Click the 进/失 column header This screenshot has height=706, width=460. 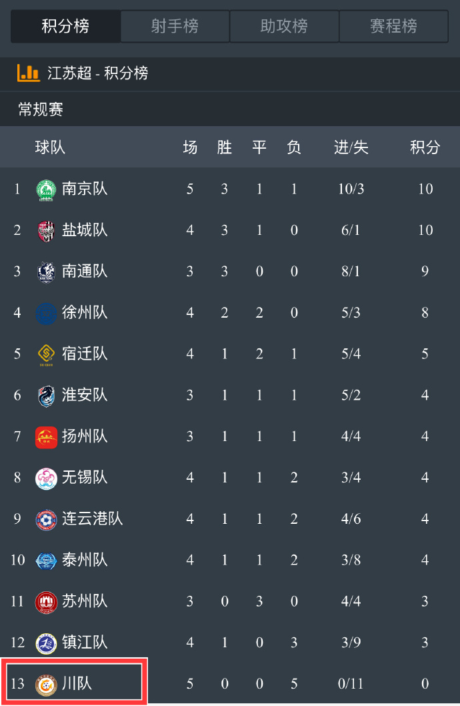[x=351, y=147]
